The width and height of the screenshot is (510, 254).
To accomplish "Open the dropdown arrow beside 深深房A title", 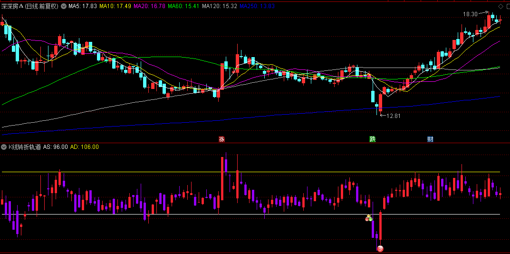I will (x=63, y=6).
